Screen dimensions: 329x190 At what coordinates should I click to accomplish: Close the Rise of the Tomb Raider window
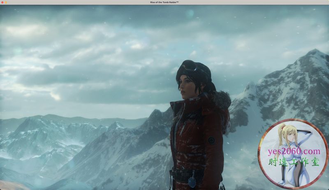point(2,2)
